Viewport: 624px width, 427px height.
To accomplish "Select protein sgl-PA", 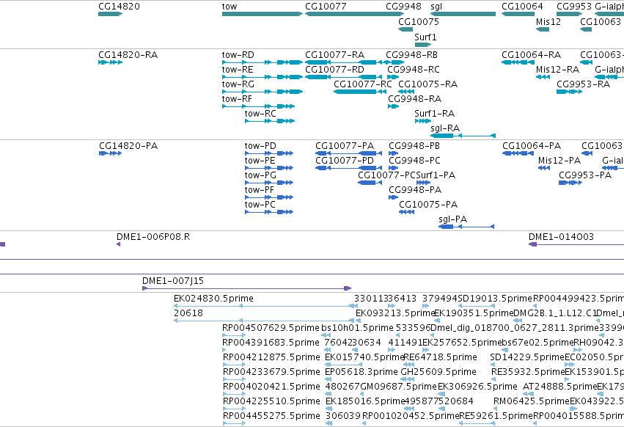I will coord(466,227).
